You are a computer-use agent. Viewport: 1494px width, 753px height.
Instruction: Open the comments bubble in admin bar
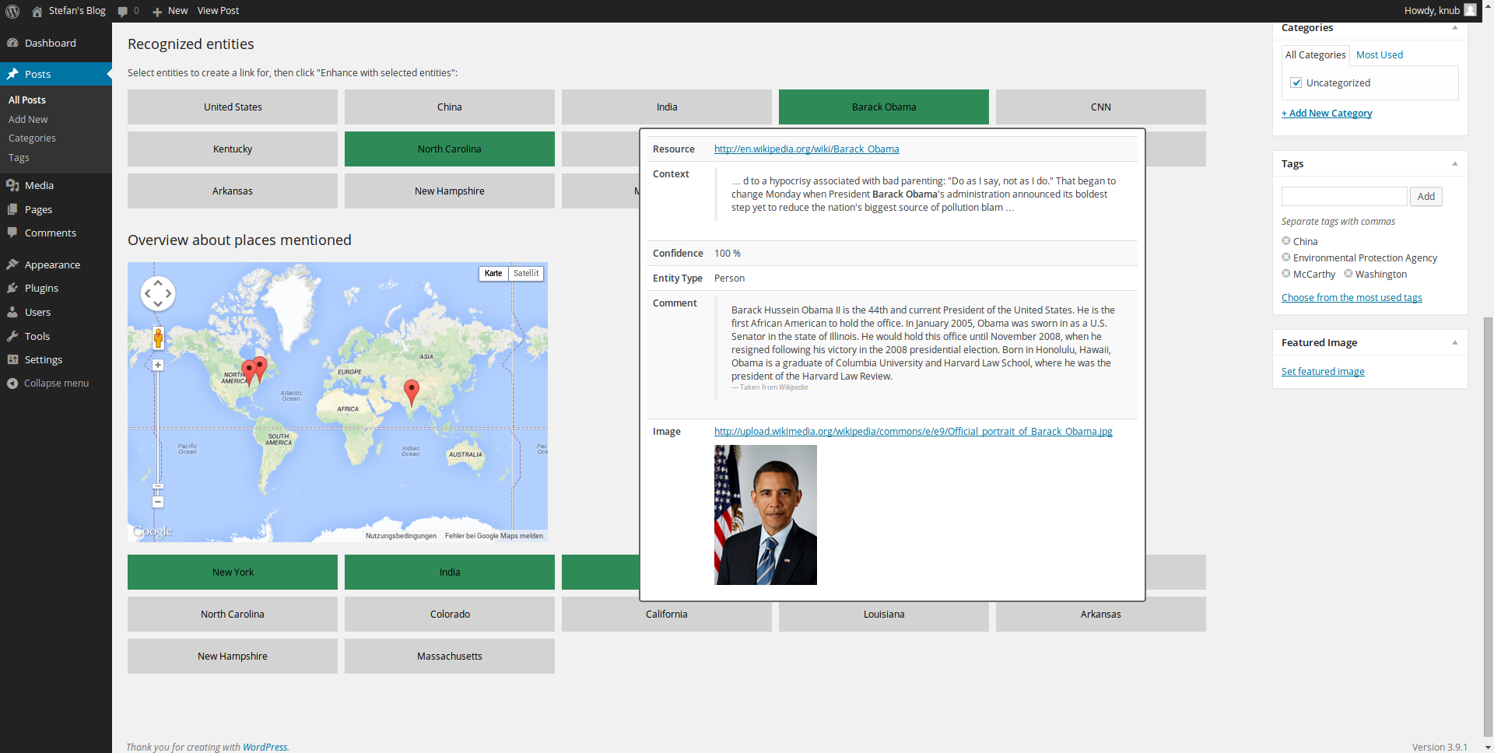[x=123, y=11]
